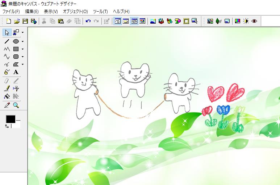Click the middle jumping cat drawing
This screenshot has height=185, width=280.
(134, 79)
